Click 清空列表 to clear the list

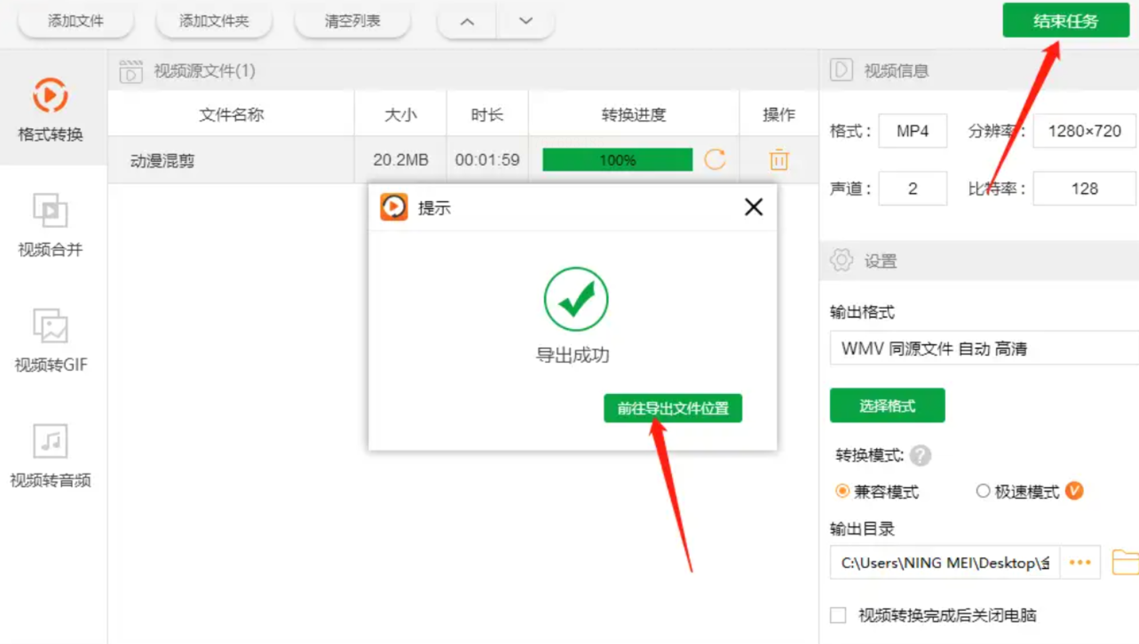coord(352,22)
